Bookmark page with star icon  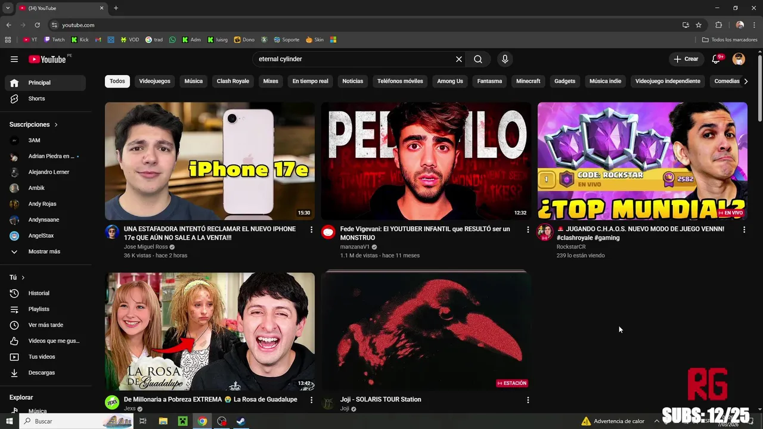click(x=699, y=25)
